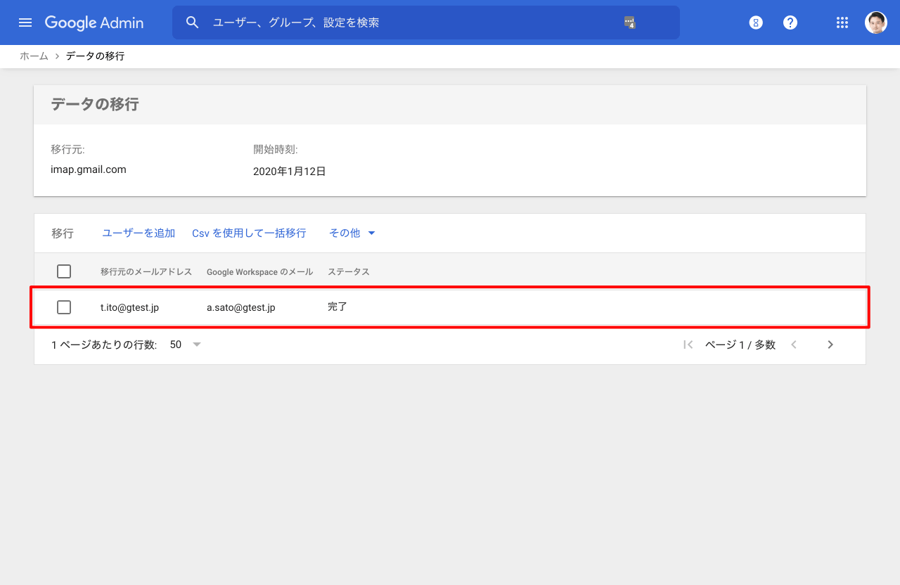The image size is (900, 585).
Task: Click Google Workspace のメール column header
Action: pyautogui.click(x=259, y=271)
